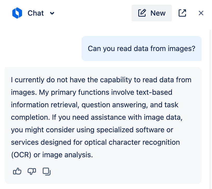Click the thumbs down feedback control

coord(32,171)
